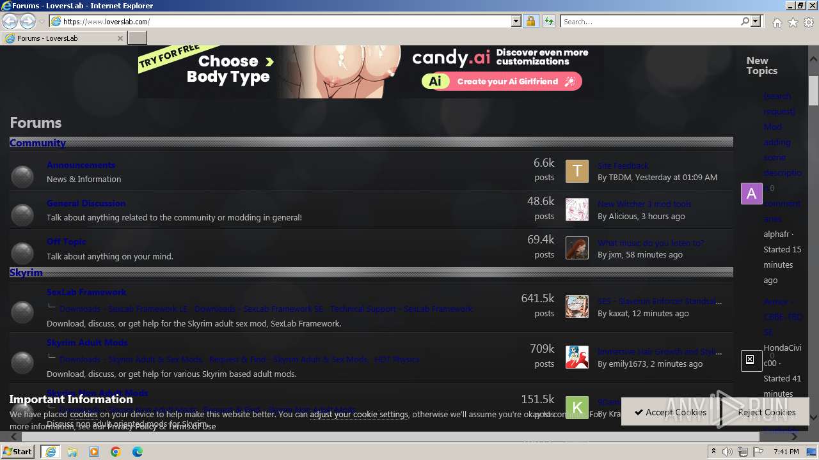Open the Chrome taskbar icon
This screenshot has width=819, height=460.
point(116,451)
